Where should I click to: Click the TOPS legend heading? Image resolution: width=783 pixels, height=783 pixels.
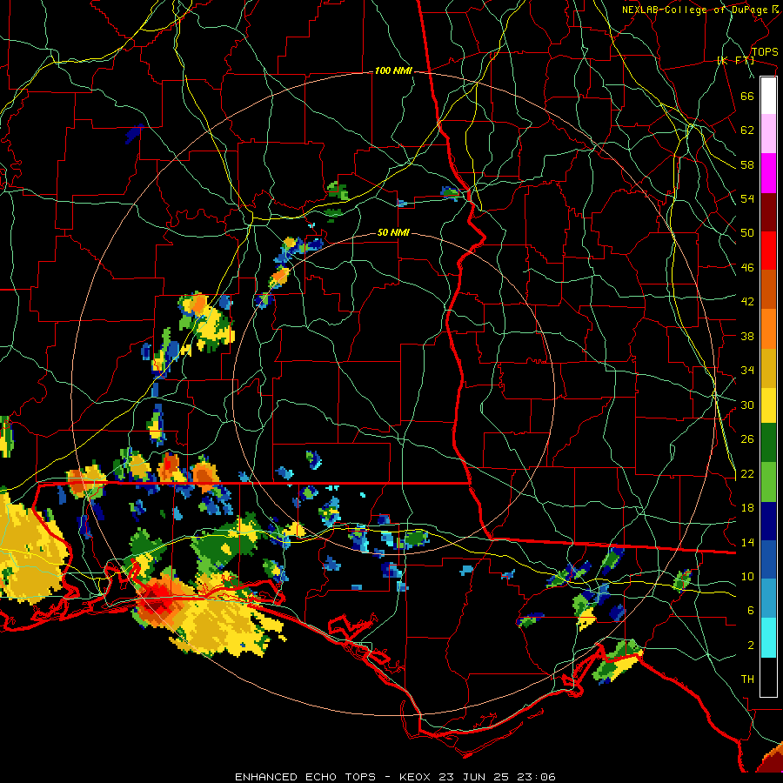pyautogui.click(x=765, y=52)
